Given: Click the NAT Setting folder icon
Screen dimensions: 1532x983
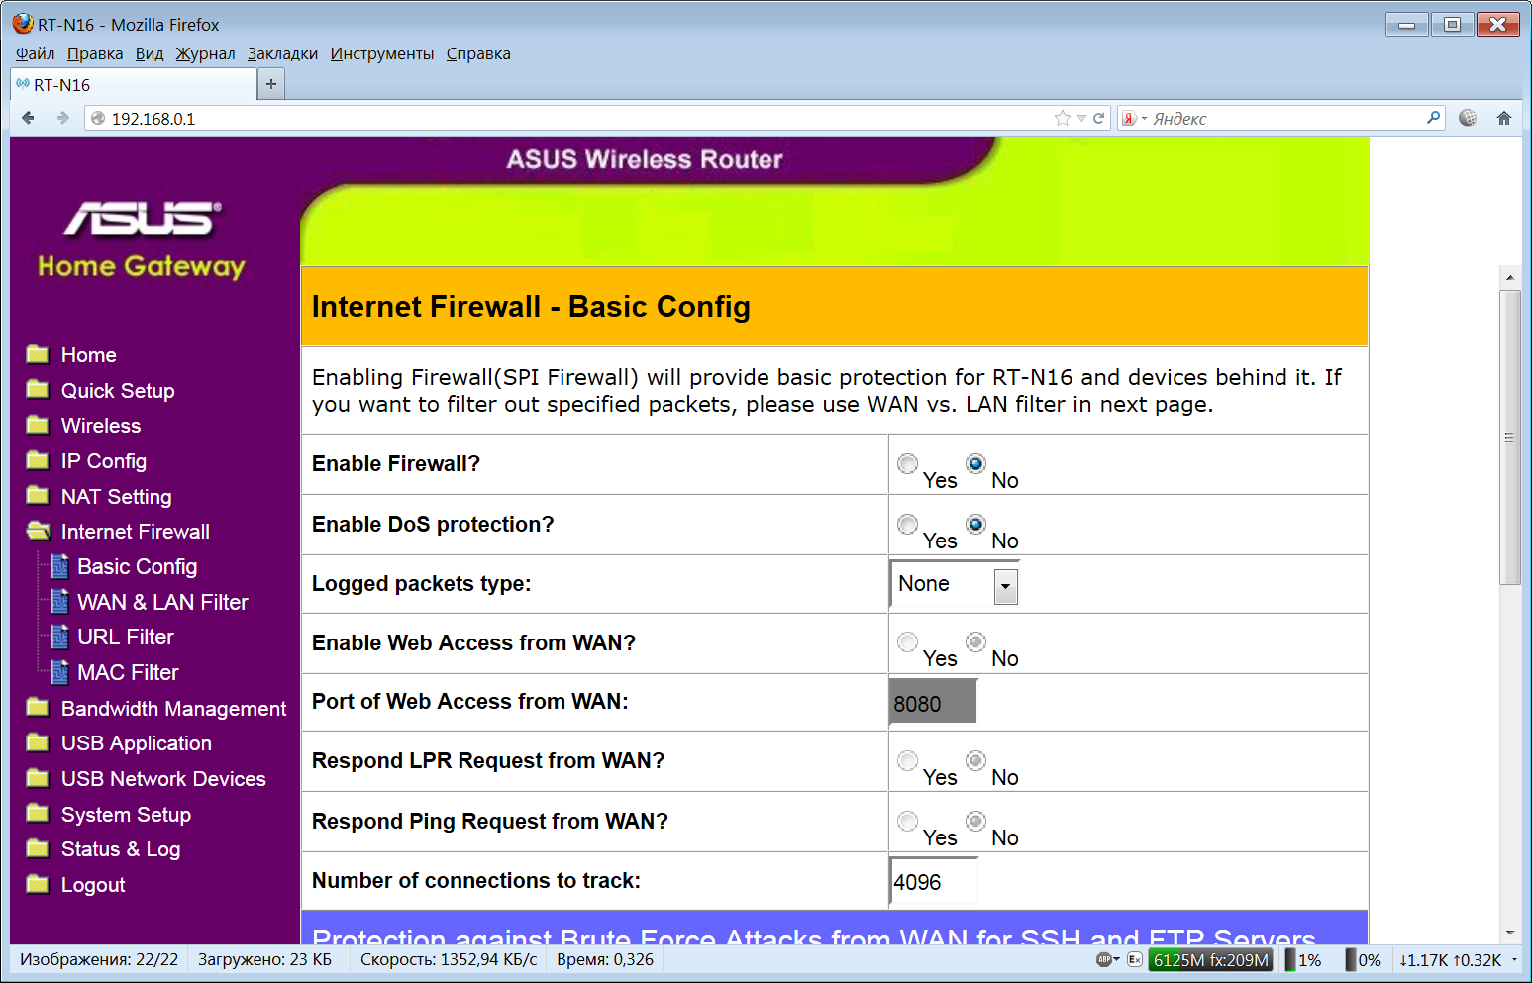Looking at the screenshot, I should (x=38, y=495).
